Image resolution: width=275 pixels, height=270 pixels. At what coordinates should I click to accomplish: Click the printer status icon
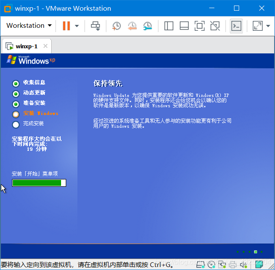pyautogui.click(x=233, y=264)
